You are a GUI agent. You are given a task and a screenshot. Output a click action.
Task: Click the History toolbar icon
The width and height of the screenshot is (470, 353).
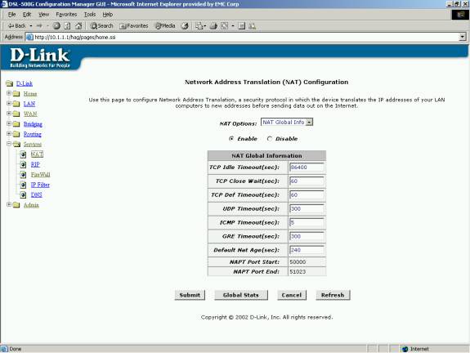tap(185, 26)
